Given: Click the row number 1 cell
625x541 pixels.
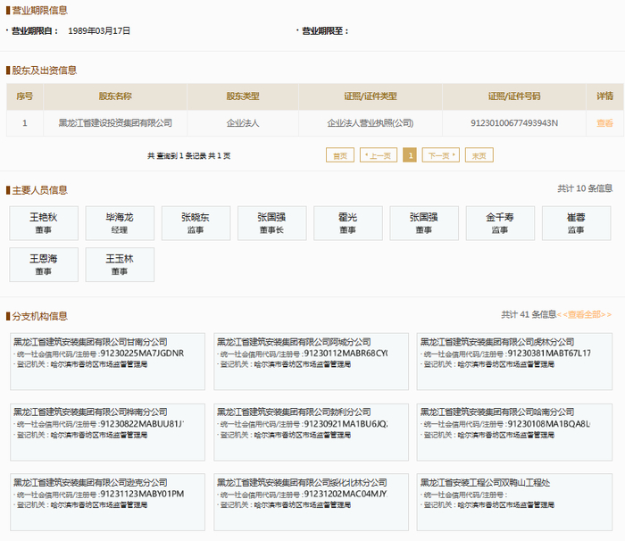Looking at the screenshot, I should click(x=25, y=123).
